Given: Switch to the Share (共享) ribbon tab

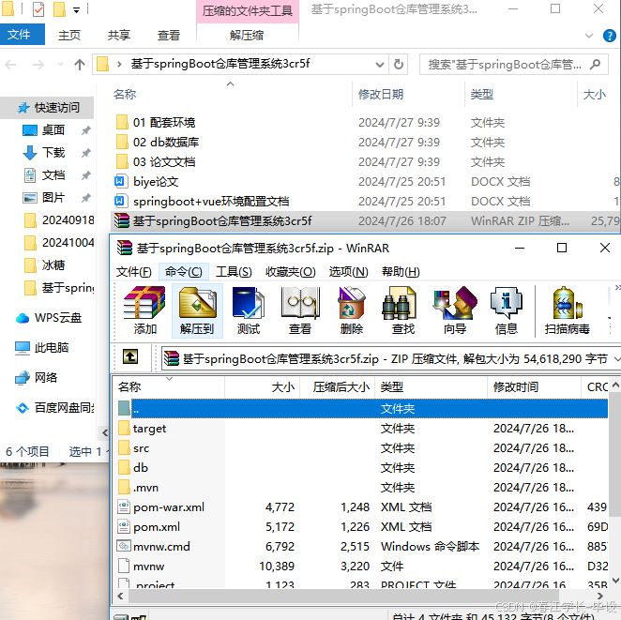Looking at the screenshot, I should click(x=119, y=36).
